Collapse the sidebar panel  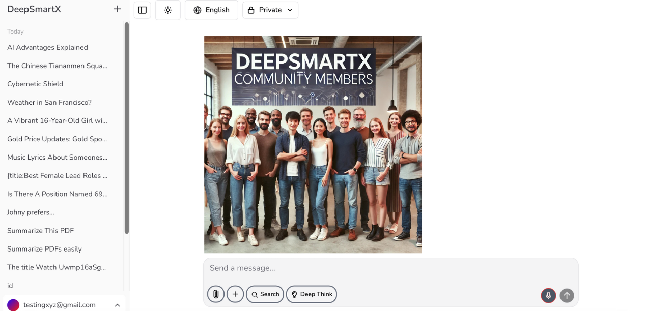(143, 10)
